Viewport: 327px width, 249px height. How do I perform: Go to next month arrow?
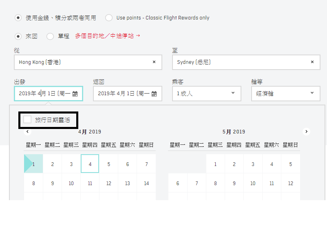click(306, 131)
